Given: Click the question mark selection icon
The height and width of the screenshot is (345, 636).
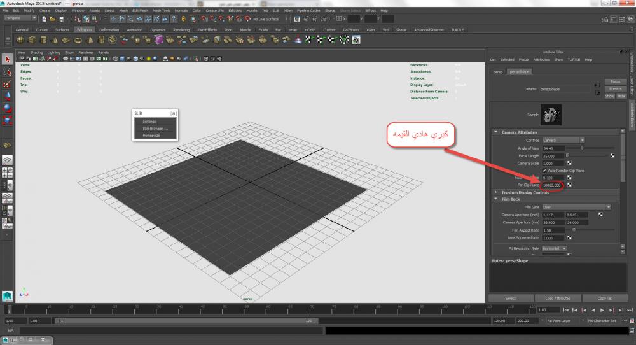Looking at the screenshot, I should coord(174,18).
